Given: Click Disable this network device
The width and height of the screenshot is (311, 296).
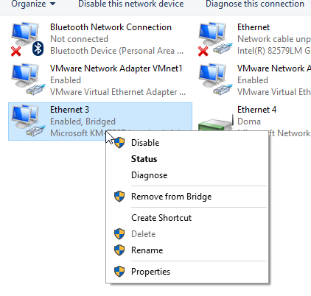Looking at the screenshot, I should pyautogui.click(x=131, y=4).
